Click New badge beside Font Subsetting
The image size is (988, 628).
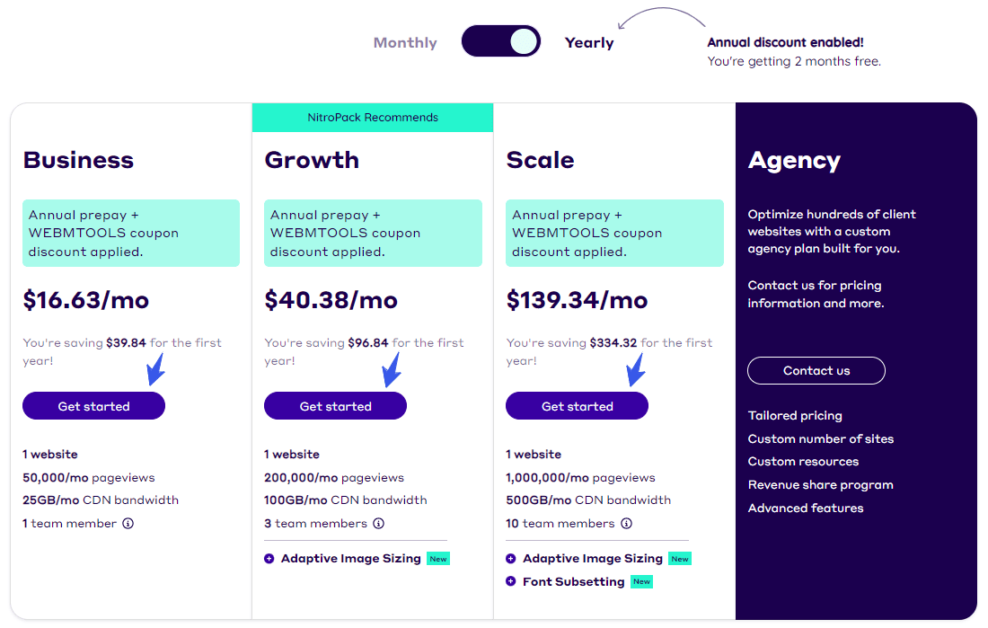pyautogui.click(x=641, y=582)
